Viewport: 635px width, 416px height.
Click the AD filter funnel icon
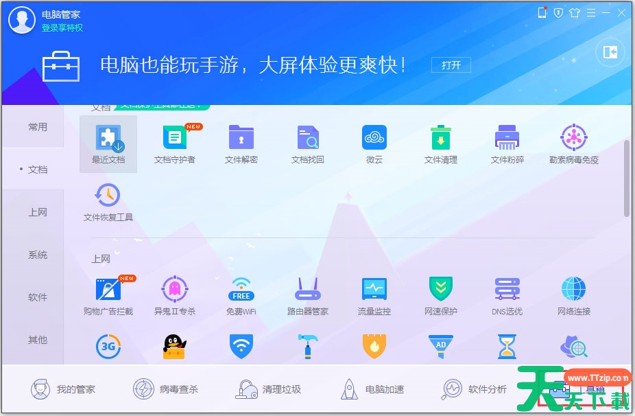441,347
